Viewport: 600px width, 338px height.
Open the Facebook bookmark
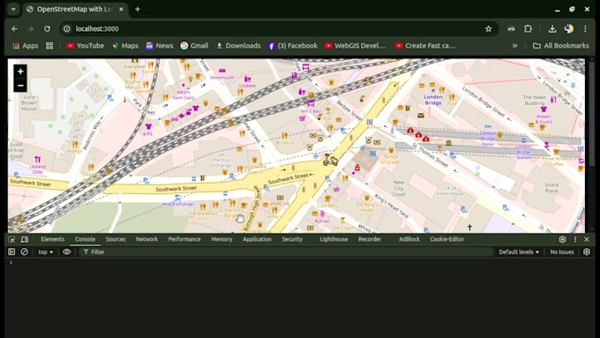(x=293, y=46)
